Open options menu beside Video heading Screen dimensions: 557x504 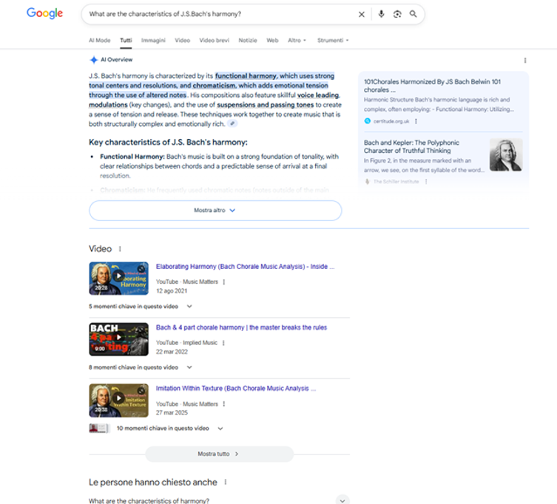[x=120, y=249]
